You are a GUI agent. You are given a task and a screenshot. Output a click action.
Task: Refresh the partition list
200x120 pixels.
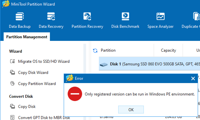(95, 51)
